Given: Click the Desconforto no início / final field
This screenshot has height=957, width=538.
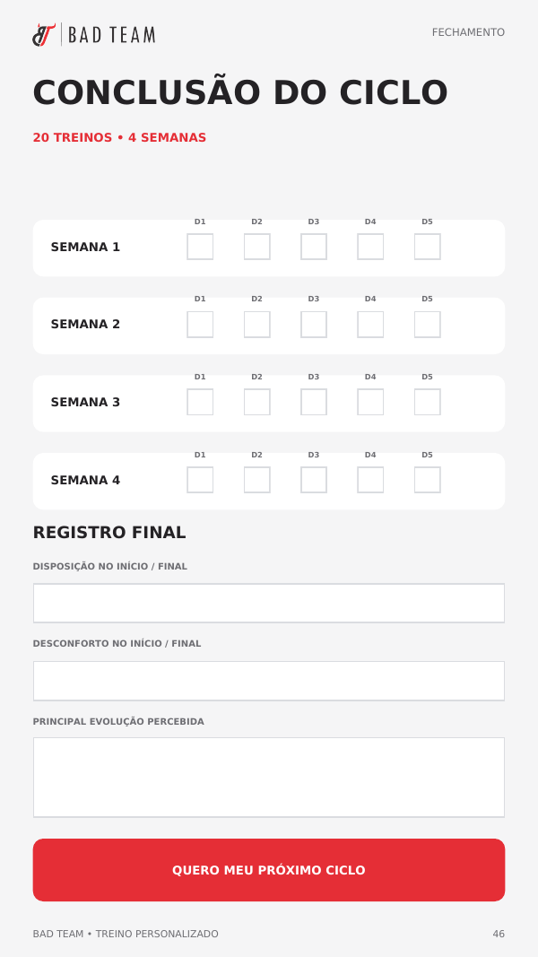Looking at the screenshot, I should click(269, 681).
